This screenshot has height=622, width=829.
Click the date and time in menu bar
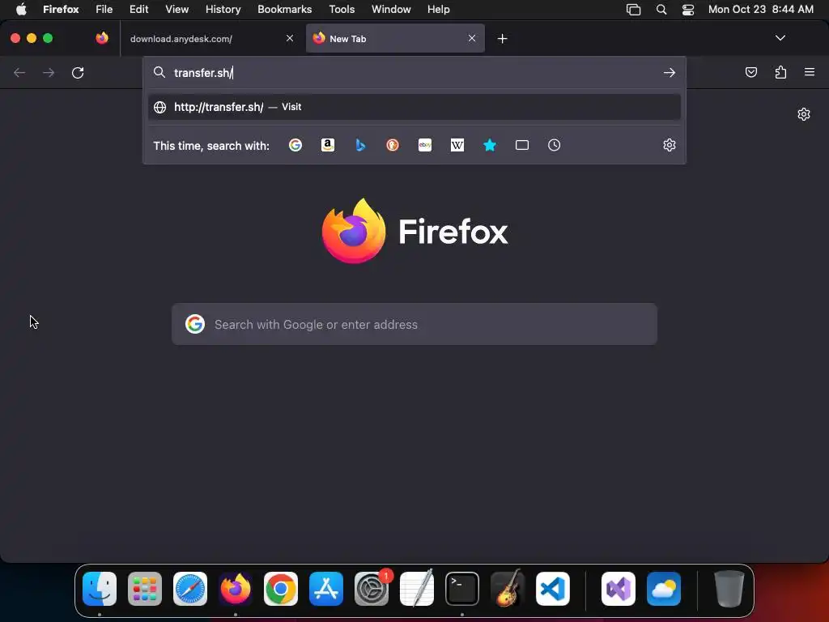point(760,9)
